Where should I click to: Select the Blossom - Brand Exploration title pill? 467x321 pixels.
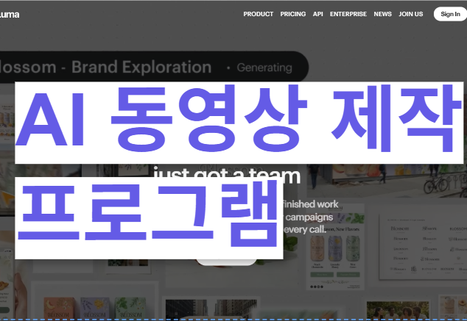pyautogui.click(x=154, y=67)
